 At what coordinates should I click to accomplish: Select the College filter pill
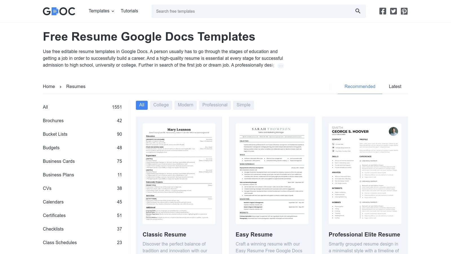(x=161, y=105)
